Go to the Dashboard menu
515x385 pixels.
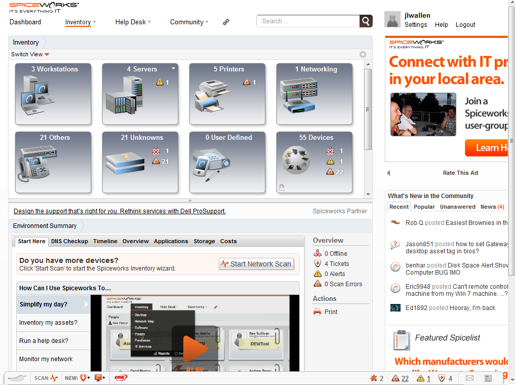(25, 22)
